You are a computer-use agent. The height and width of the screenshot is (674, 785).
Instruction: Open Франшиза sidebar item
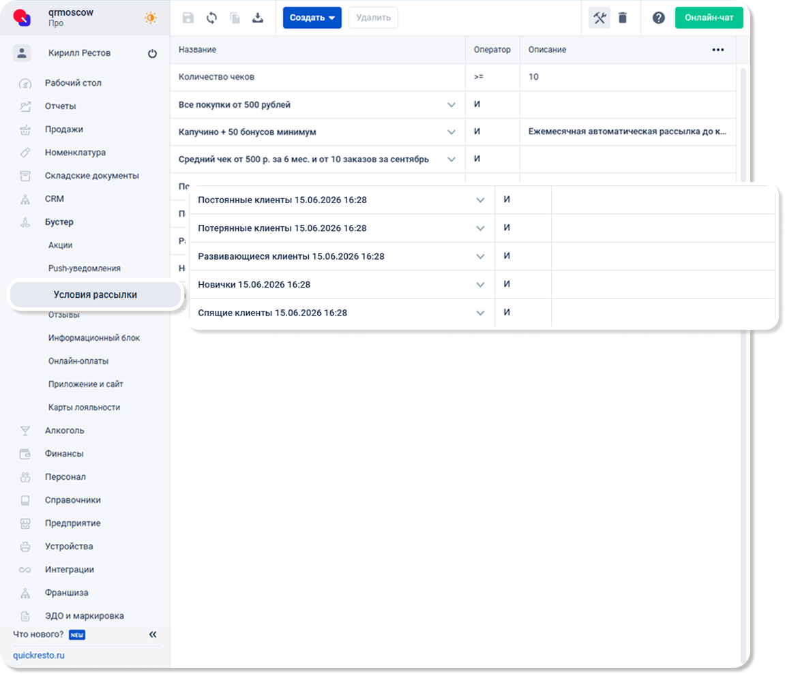66,592
